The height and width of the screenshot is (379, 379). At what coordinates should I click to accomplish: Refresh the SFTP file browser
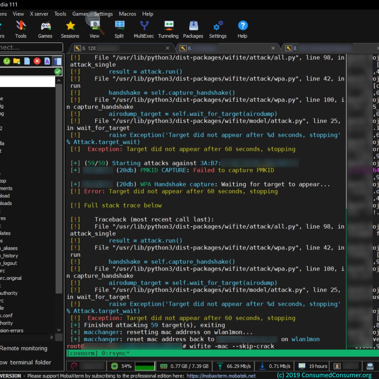pos(7,61)
